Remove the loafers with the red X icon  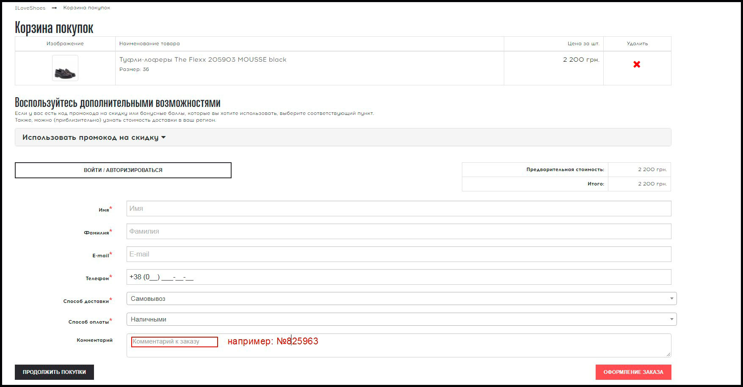click(x=637, y=65)
